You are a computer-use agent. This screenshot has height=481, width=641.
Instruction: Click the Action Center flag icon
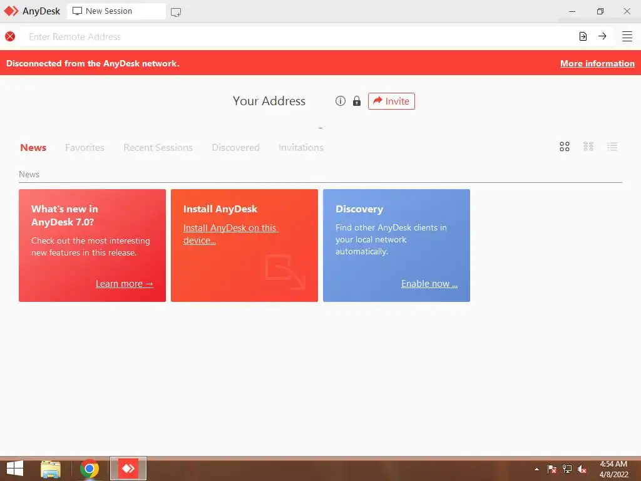[552, 469]
